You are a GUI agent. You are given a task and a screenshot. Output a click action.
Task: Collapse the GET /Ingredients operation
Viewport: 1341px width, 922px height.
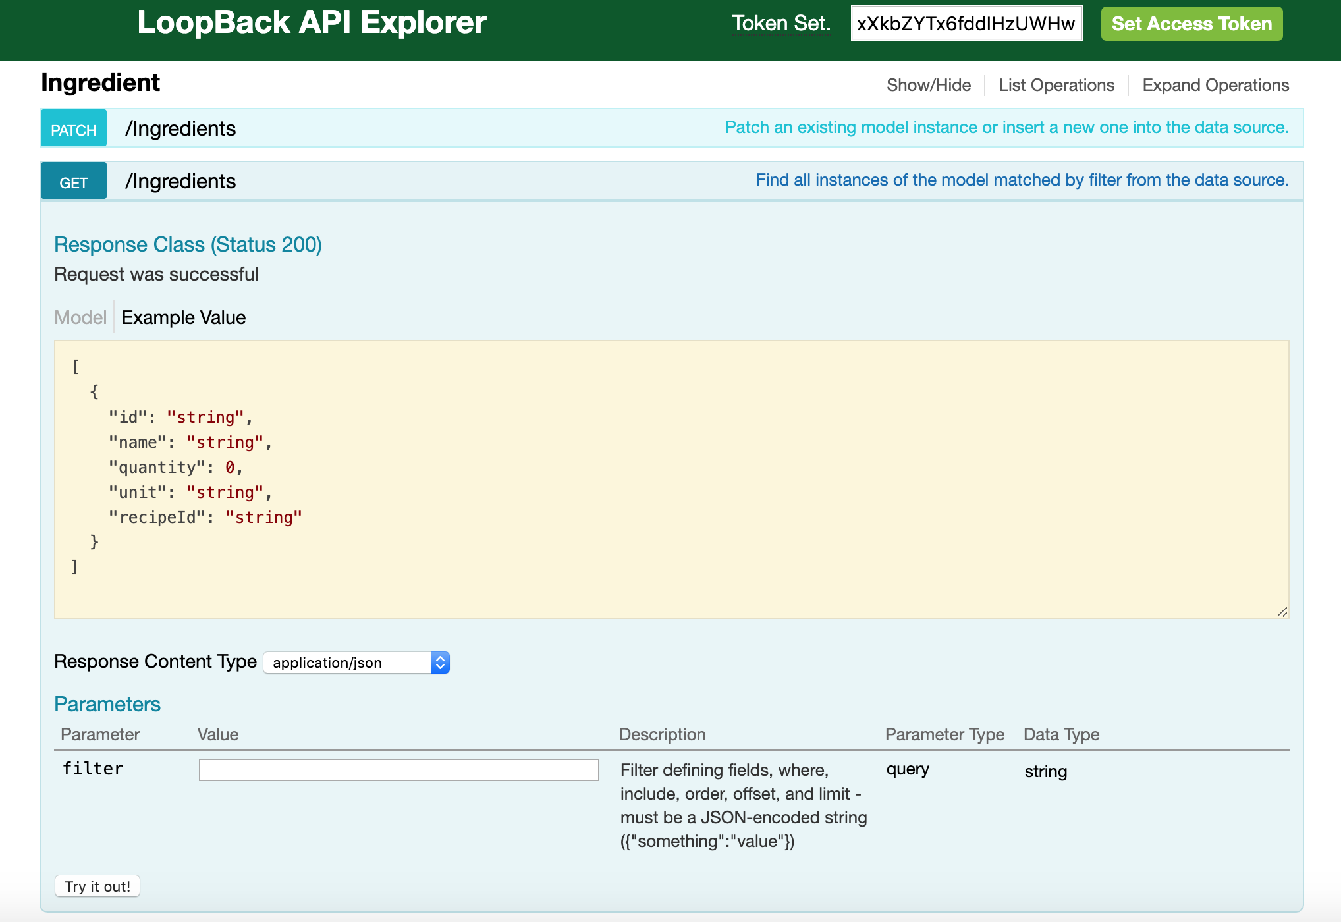click(180, 181)
